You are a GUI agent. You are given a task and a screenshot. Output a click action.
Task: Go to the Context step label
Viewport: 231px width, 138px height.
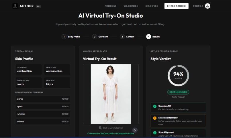coord(130,37)
